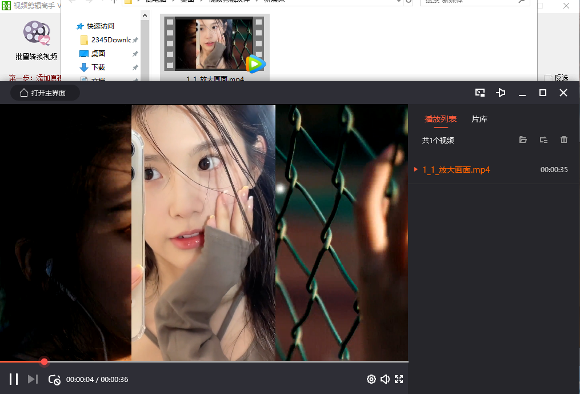Seek along the red progress bar
The image size is (580, 394).
point(204,361)
